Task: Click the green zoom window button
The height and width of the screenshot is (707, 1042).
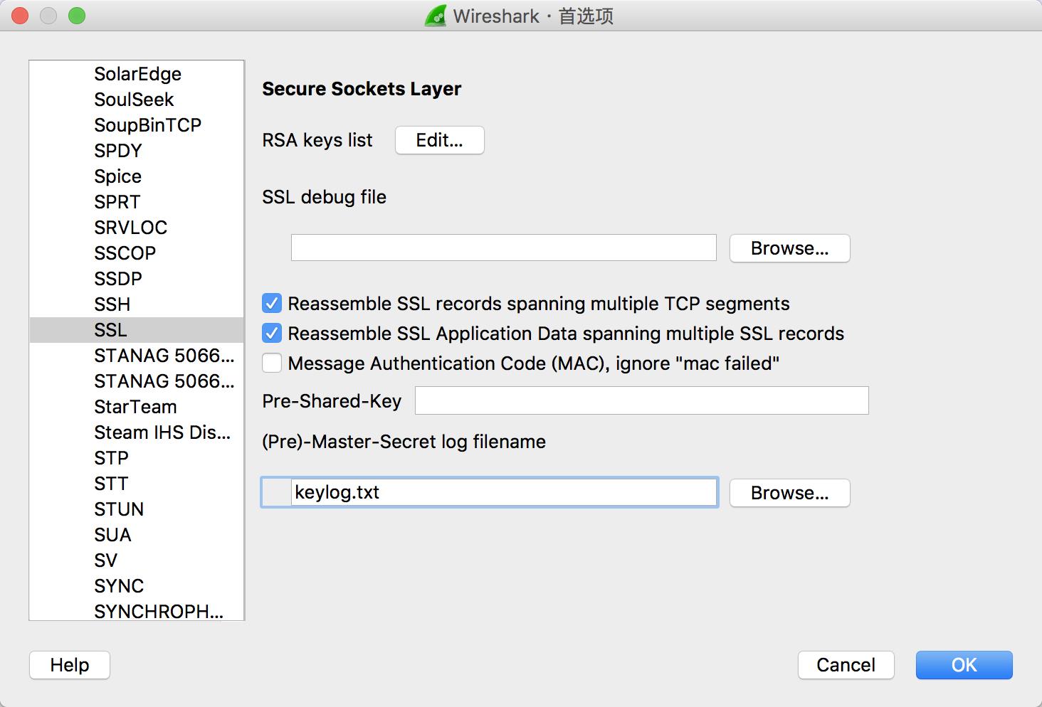Action: (77, 16)
